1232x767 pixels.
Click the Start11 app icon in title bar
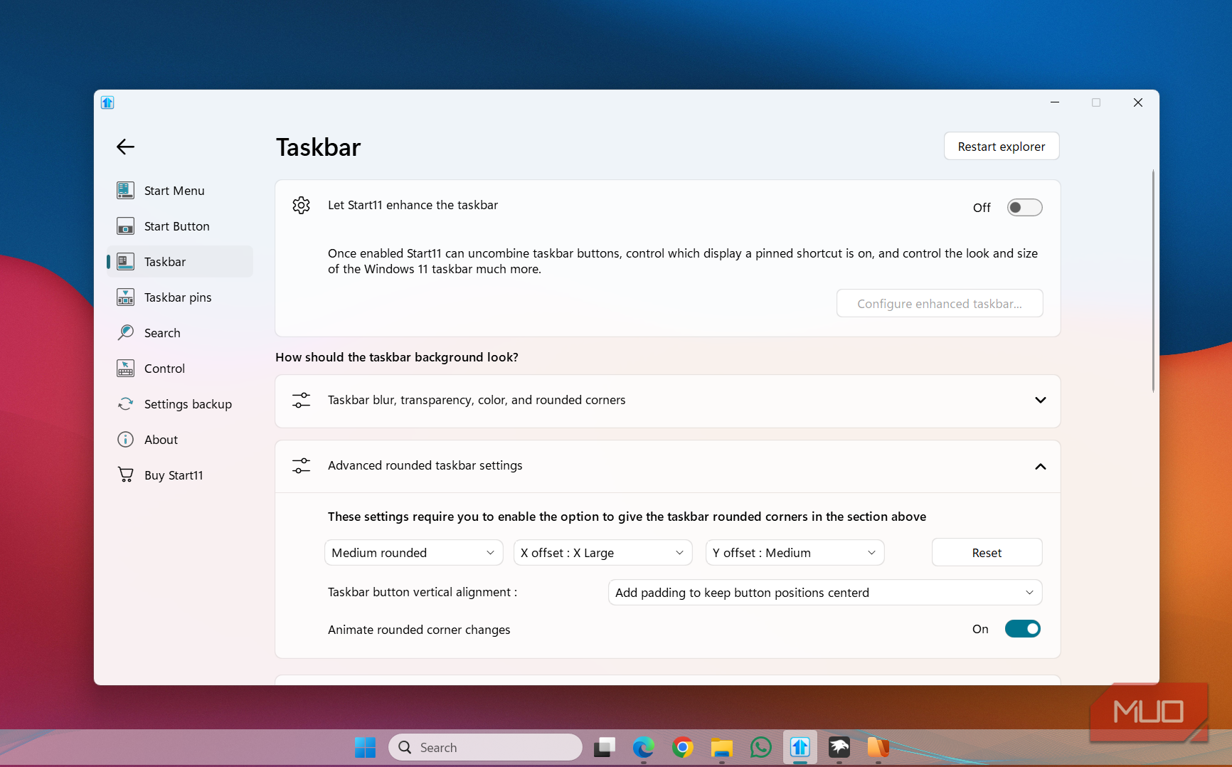click(x=107, y=102)
